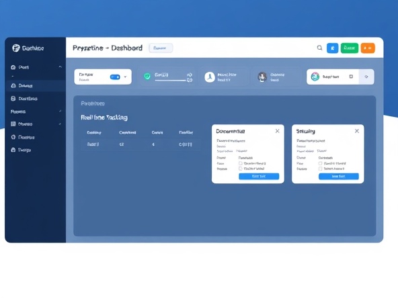Click the photo avatar in the fourth card
Screen dimensions: 398x301
point(262,77)
